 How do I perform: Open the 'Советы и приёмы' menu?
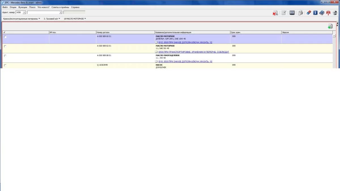[60, 7]
